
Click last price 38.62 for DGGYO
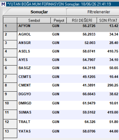point(114,94)
